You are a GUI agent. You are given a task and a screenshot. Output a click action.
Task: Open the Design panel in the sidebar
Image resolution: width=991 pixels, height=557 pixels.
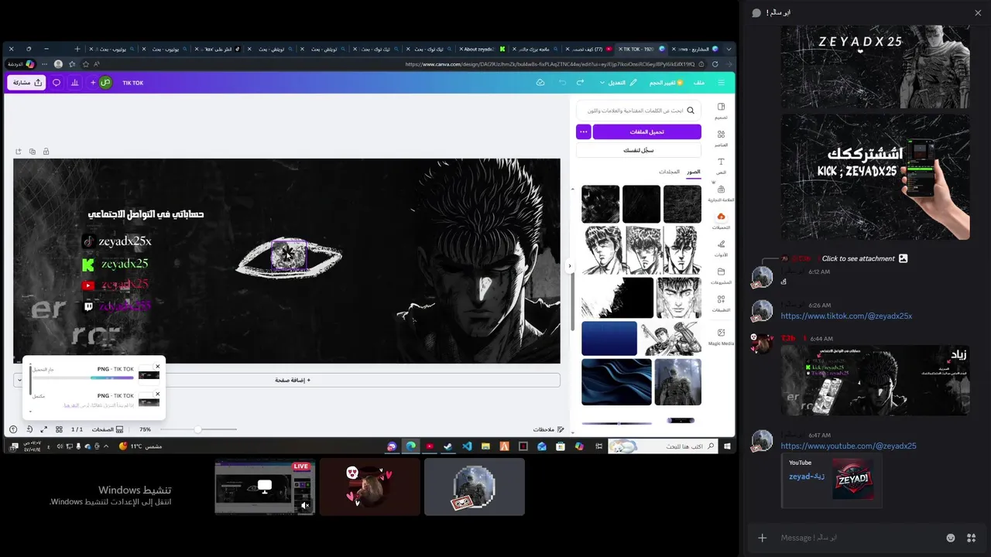coord(721,111)
